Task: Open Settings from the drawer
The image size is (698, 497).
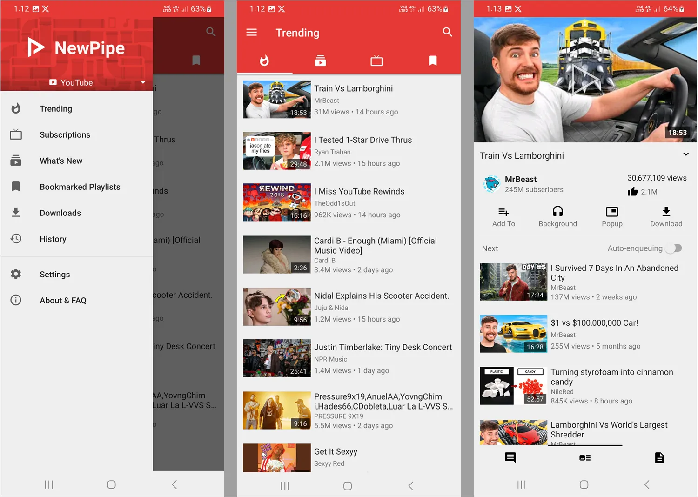Action: pos(54,275)
